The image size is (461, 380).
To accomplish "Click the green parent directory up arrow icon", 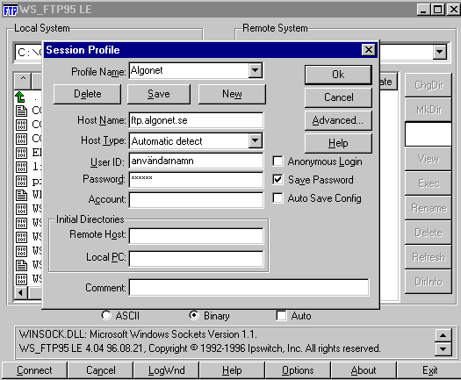I will click(x=20, y=97).
